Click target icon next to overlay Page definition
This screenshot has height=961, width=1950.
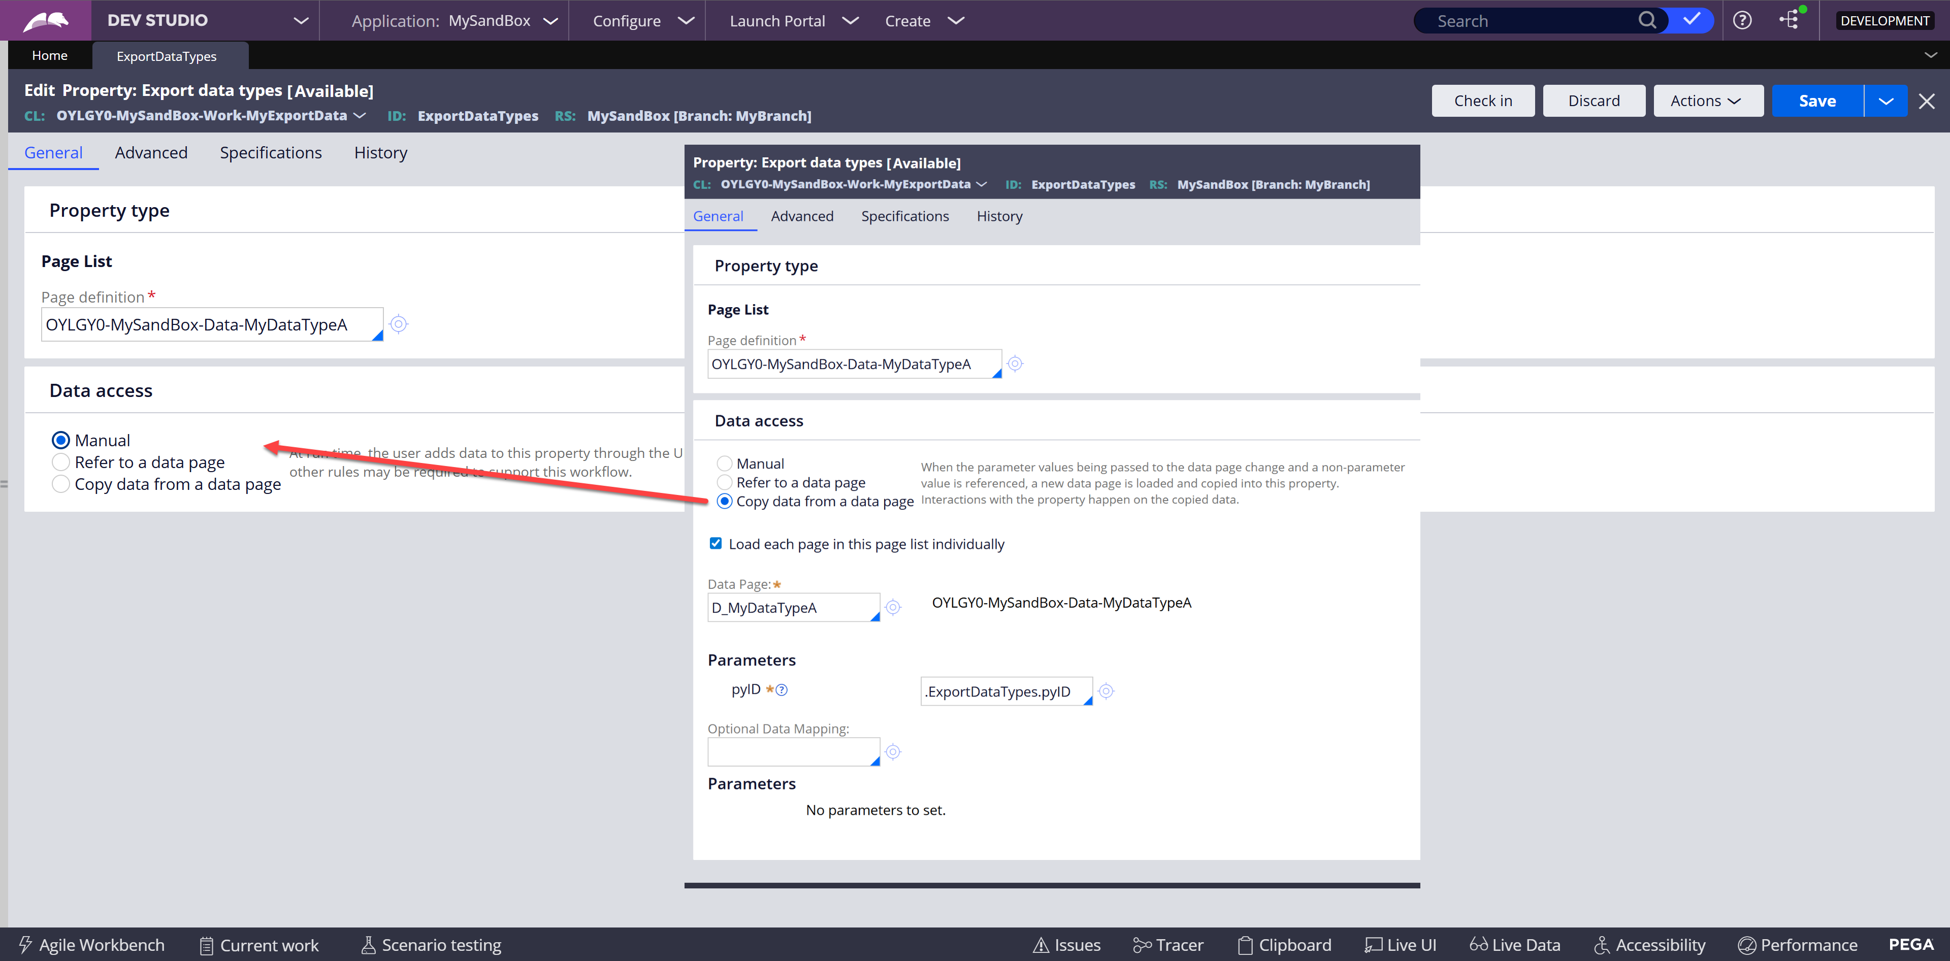click(1015, 364)
